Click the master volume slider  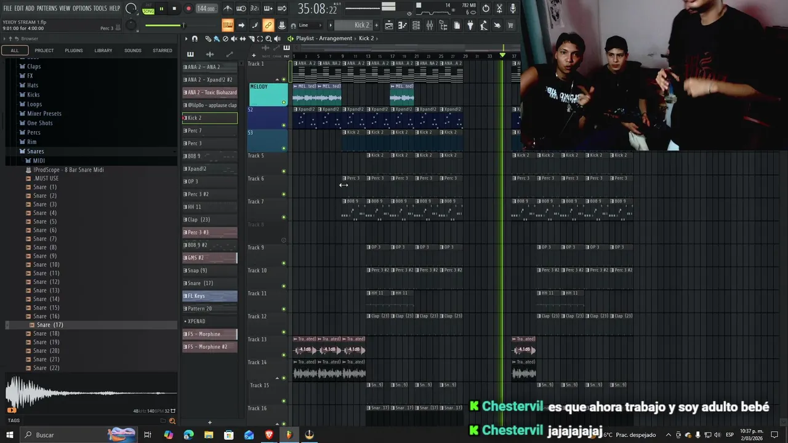165,25
